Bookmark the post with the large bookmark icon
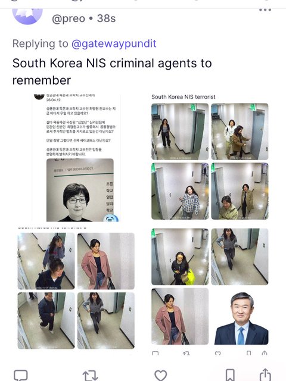The height and width of the screenshot is (381, 286). click(x=230, y=375)
